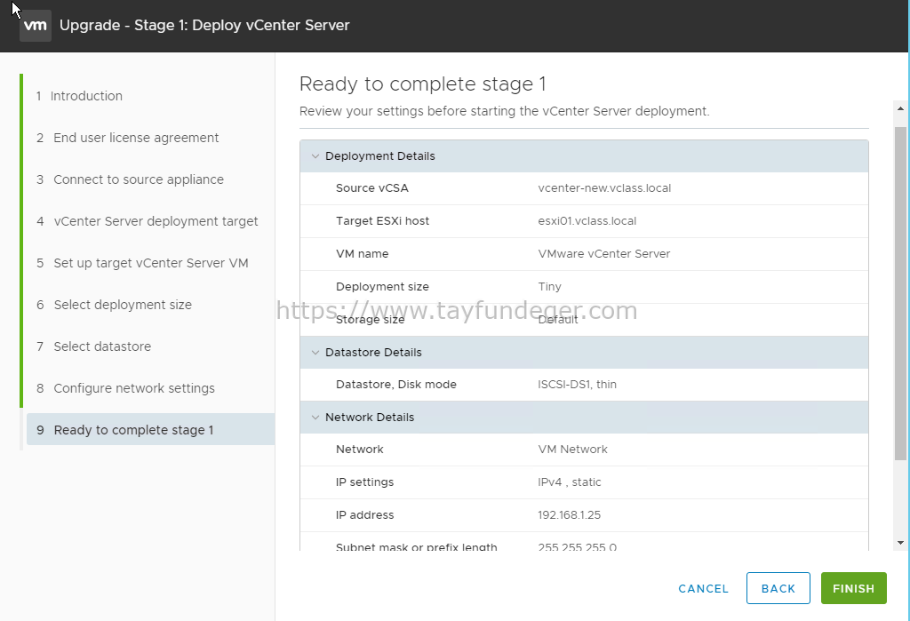Viewport: 910px width, 621px height.
Task: Click the Target ESXi host label
Action: pos(382,221)
